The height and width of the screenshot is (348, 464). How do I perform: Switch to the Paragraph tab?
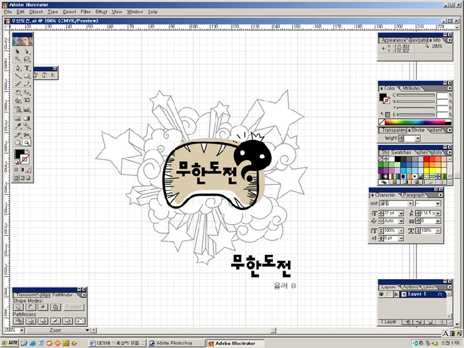pyautogui.click(x=413, y=195)
